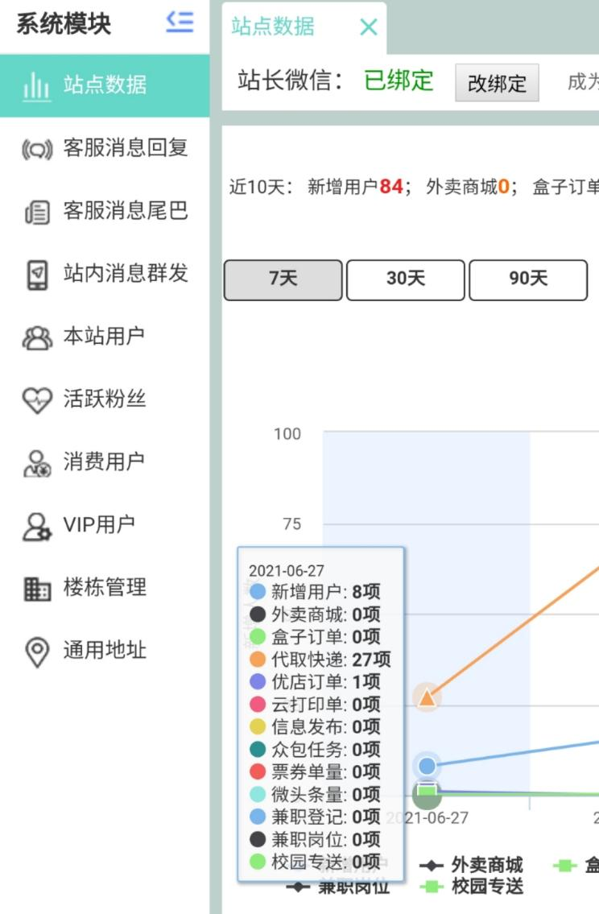Click the 本站用户 people icon

pos(36,337)
